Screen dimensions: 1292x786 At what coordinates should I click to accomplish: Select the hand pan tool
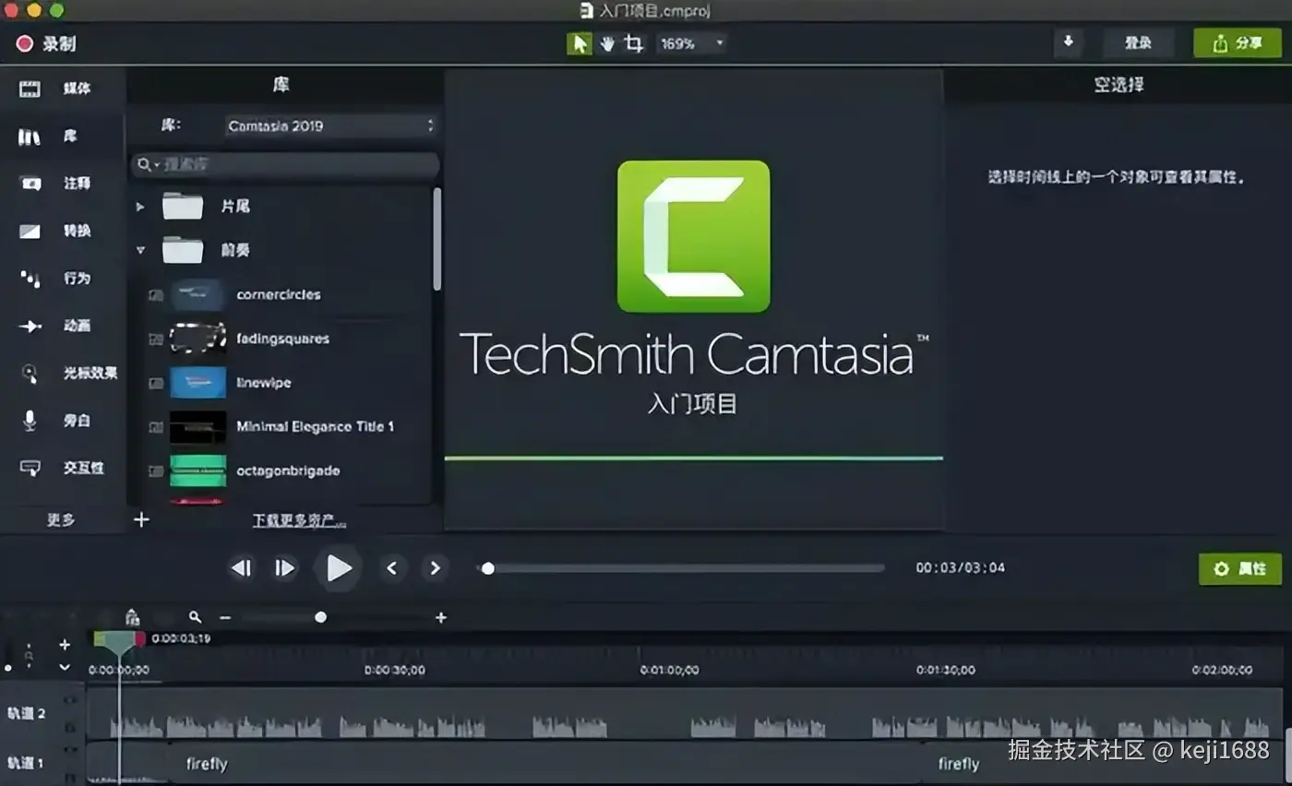pos(607,43)
